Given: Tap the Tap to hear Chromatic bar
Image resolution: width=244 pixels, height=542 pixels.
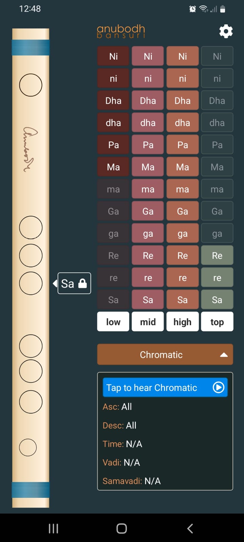Looking at the screenshot, I should [165, 388].
